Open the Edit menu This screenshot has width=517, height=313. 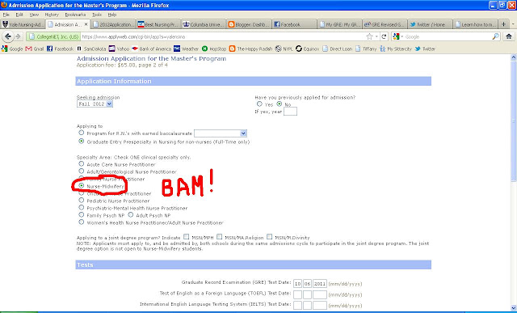[x=19, y=15]
